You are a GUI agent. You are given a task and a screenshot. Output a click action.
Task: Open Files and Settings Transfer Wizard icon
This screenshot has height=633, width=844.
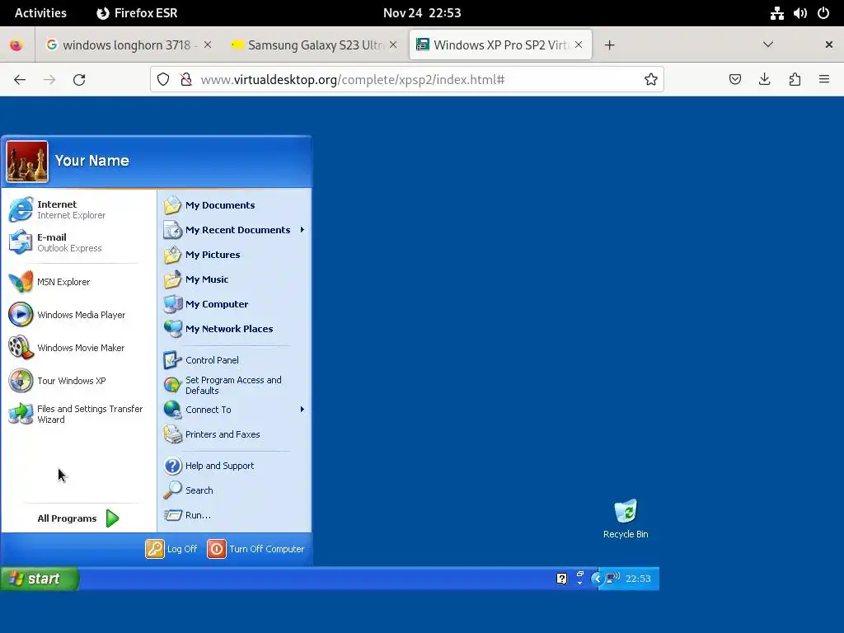(x=21, y=414)
